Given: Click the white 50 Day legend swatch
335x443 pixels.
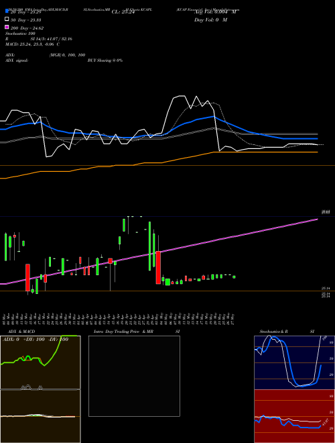Looking at the screenshot, I should (x=7, y=19).
